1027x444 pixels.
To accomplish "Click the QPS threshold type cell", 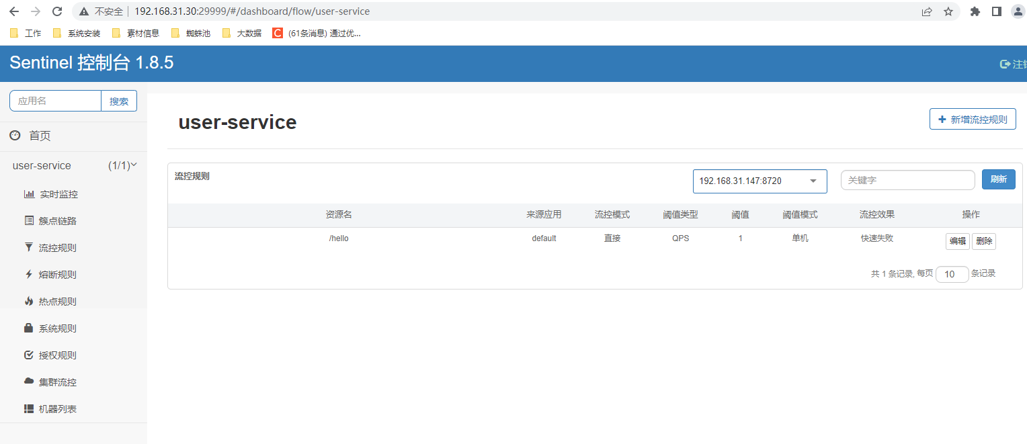I will click(681, 238).
